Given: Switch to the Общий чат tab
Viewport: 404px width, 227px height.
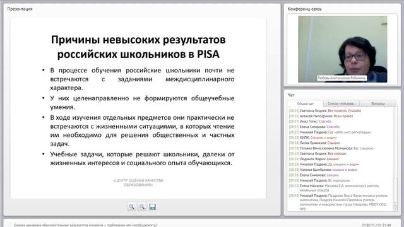Looking at the screenshot, I should point(306,103).
